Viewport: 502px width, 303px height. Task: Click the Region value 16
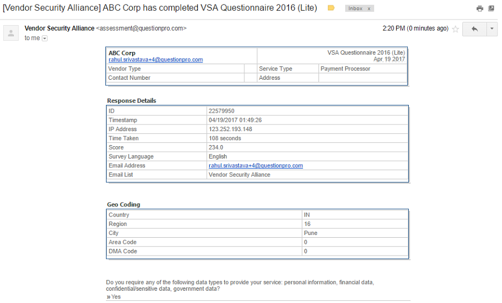click(x=307, y=224)
